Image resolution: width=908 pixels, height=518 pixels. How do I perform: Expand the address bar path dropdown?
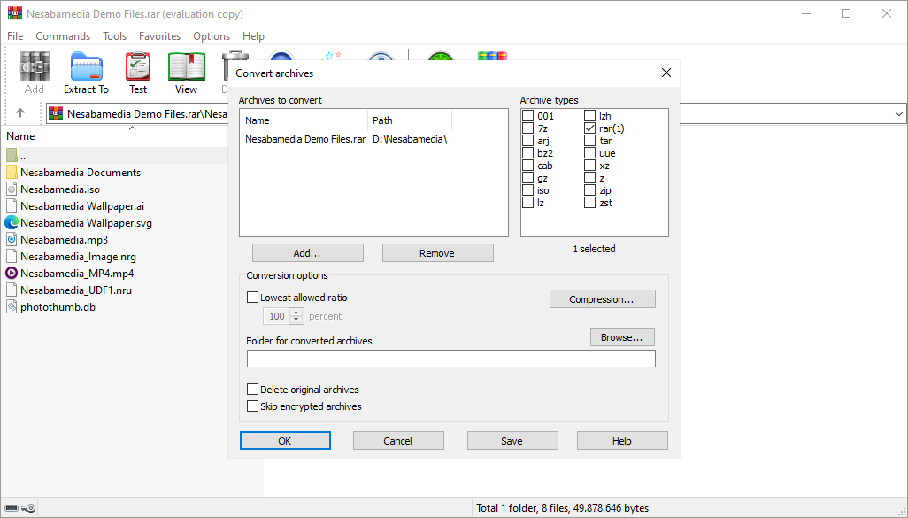899,114
